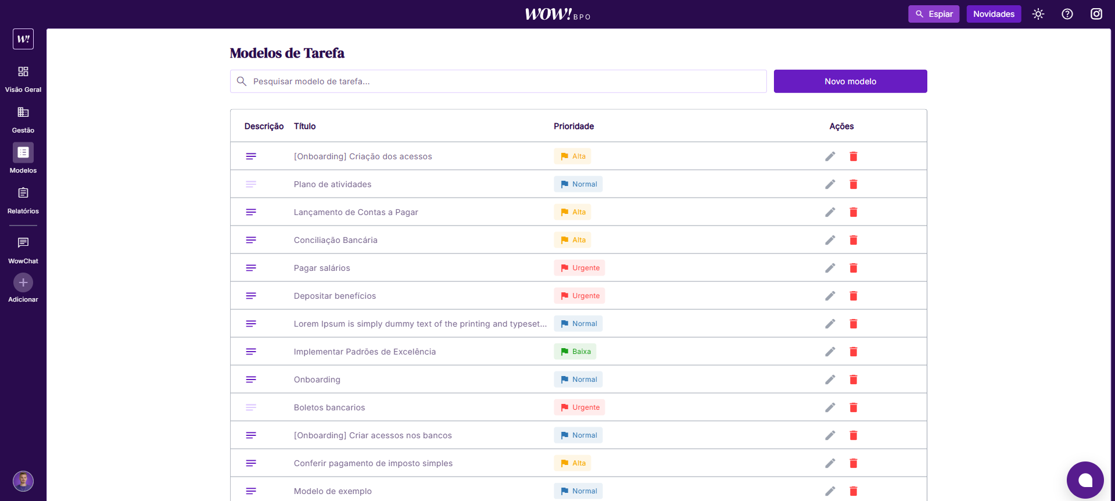Click the Instagram icon in header
Screen dimensions: 1115x501
[1096, 14]
